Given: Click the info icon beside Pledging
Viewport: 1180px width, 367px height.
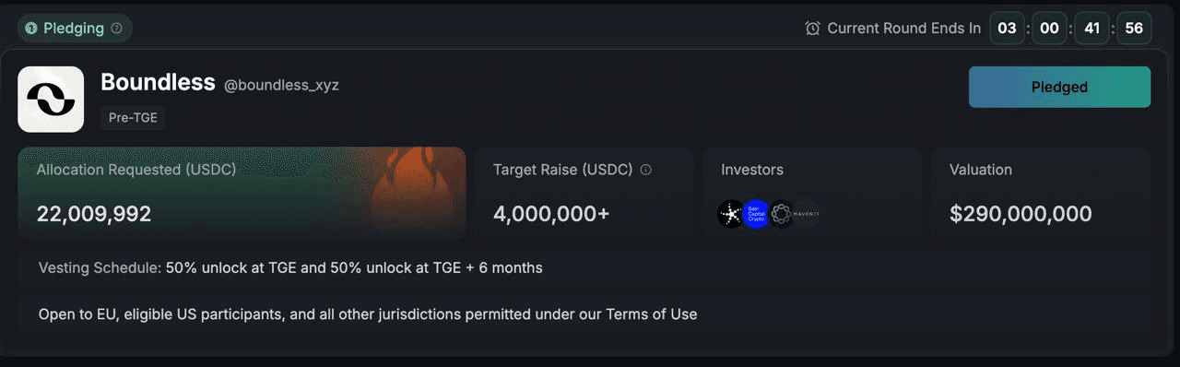Looking at the screenshot, I should click(116, 29).
